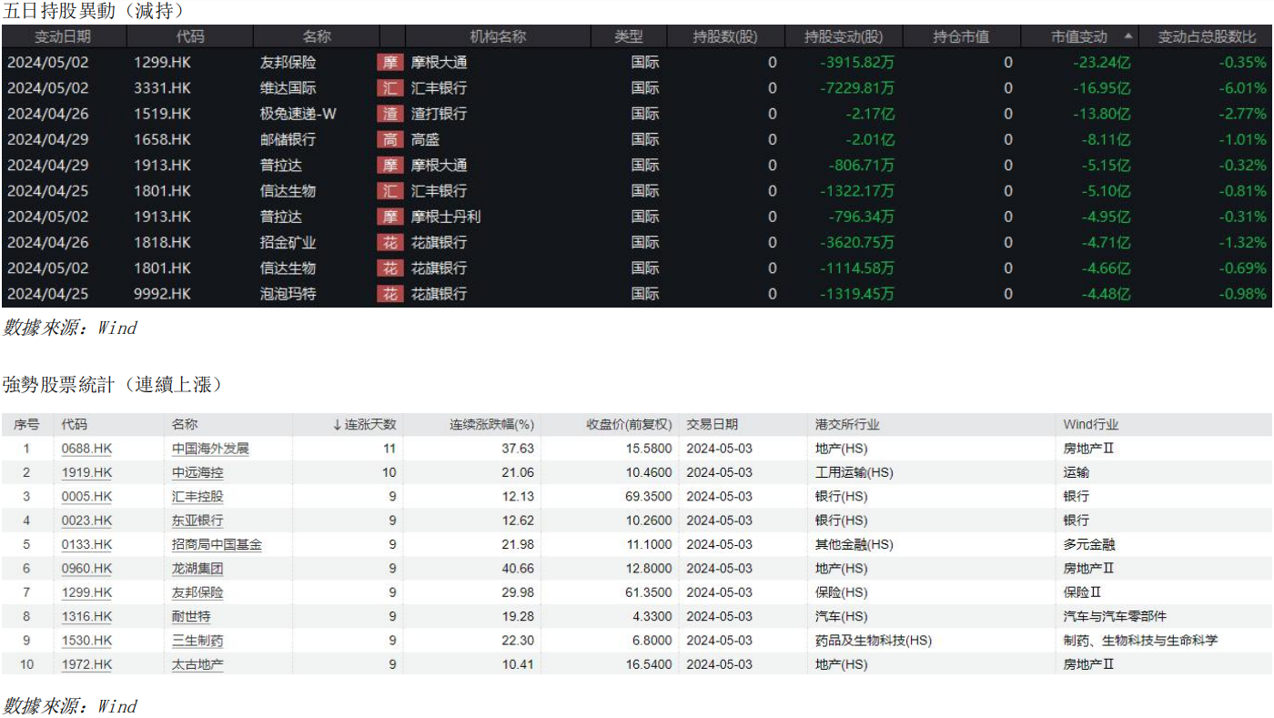Open the 0688.HK stock code link
The image size is (1274, 718).
coord(86,449)
